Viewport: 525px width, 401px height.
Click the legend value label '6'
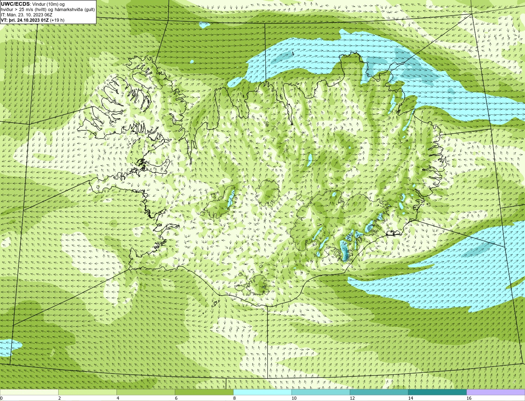coord(176,398)
